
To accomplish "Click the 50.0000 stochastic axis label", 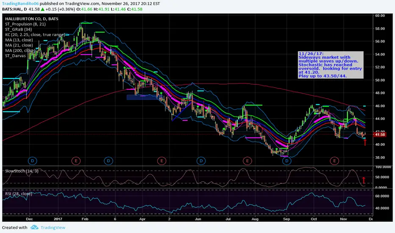I will tap(383, 177).
